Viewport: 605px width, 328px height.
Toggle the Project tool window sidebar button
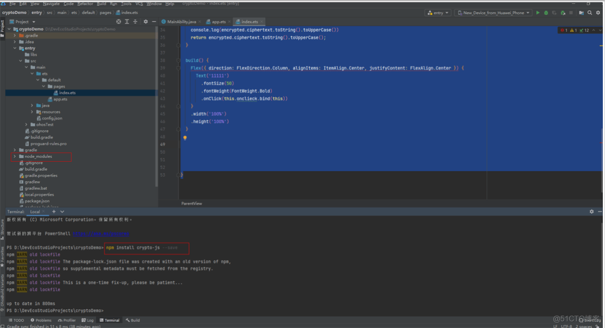click(x=2, y=26)
